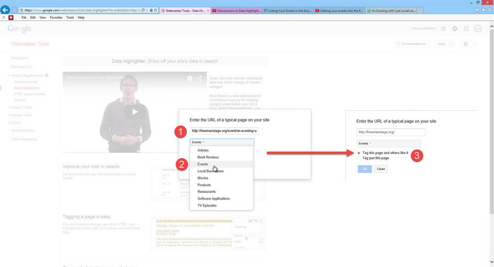This screenshot has width=494, height=267.
Task: Click the OK button in the right dialog
Action: tap(364, 169)
